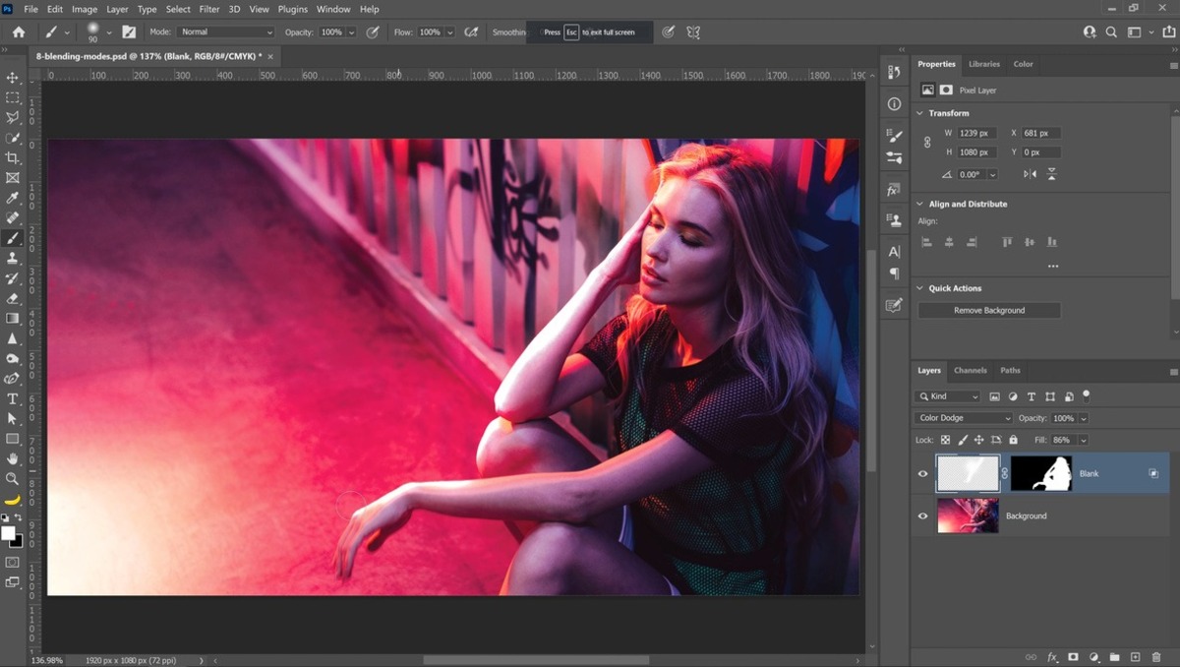Click the Remove Background button
Image resolution: width=1180 pixels, height=667 pixels.
(988, 309)
